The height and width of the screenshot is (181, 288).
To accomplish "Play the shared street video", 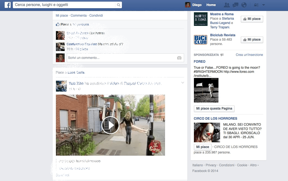I will click(110, 125).
